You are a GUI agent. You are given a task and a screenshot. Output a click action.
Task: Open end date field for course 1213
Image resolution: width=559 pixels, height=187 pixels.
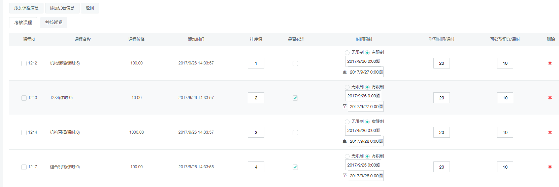click(x=365, y=107)
